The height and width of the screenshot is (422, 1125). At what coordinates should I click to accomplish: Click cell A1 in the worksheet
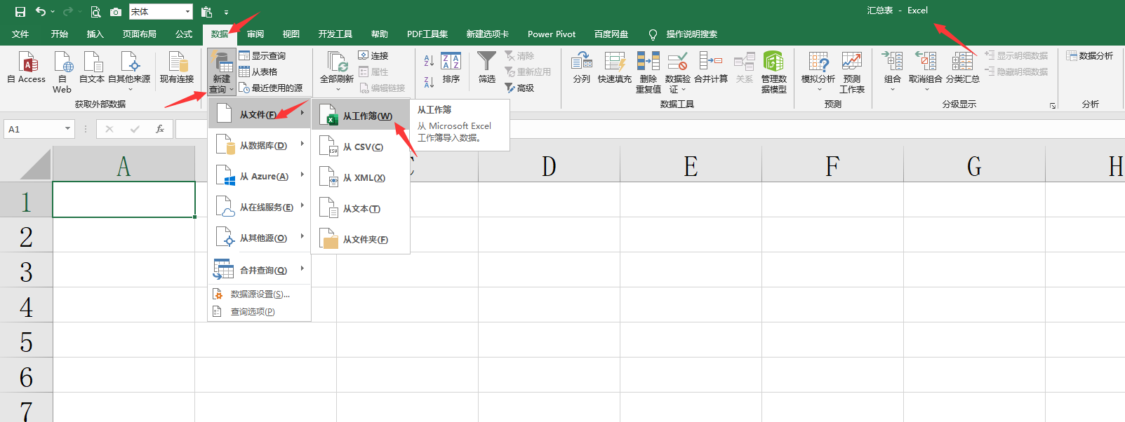pos(124,200)
